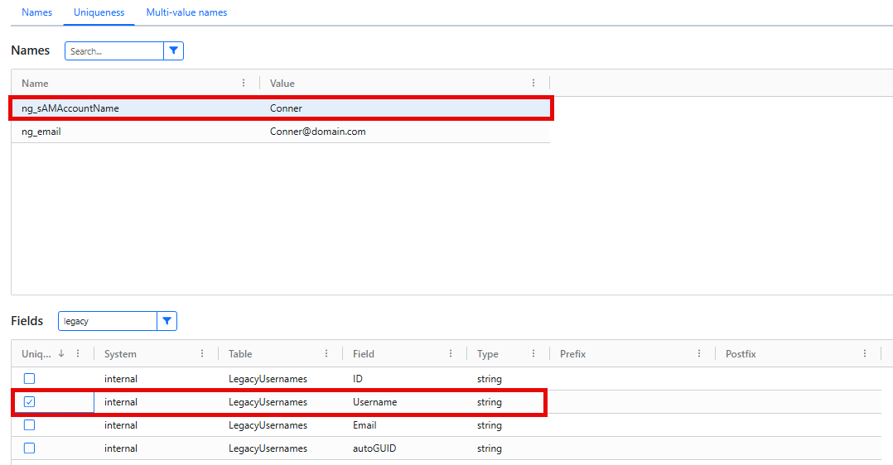This screenshot has width=893, height=465.
Task: Open the Postfix column options menu
Action: coord(865,353)
